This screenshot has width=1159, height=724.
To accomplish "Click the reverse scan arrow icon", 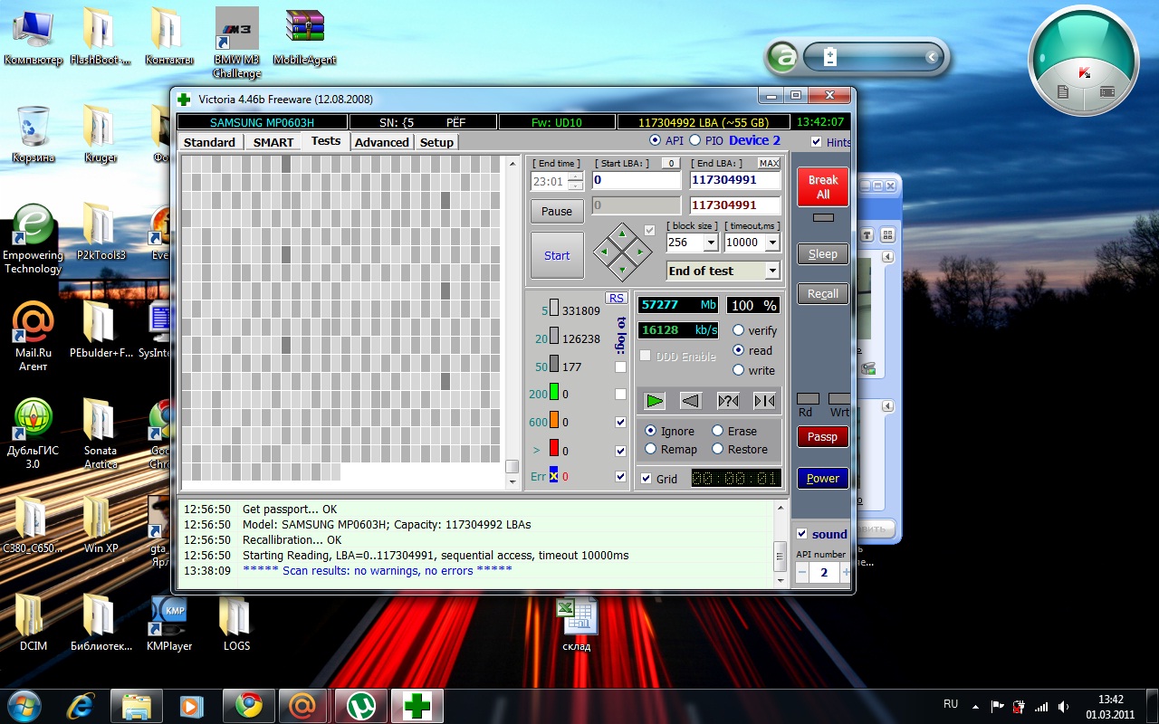I will click(691, 400).
